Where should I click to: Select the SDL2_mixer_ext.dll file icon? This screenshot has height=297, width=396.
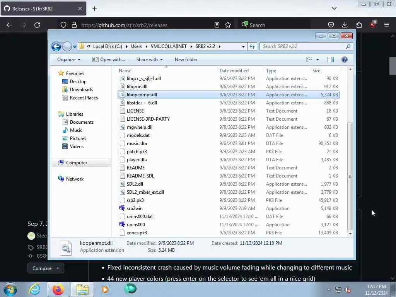pos(122,192)
